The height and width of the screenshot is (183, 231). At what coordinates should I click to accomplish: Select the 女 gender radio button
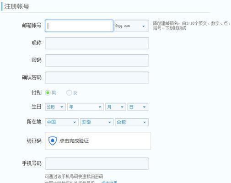coord(69,93)
